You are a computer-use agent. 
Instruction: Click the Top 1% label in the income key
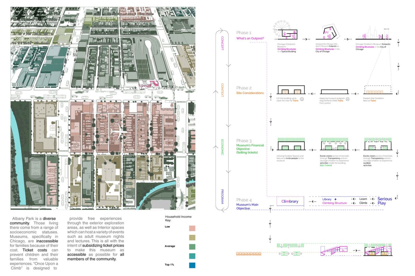169,264
